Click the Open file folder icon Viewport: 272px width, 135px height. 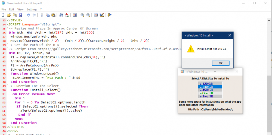[x=9, y=15]
